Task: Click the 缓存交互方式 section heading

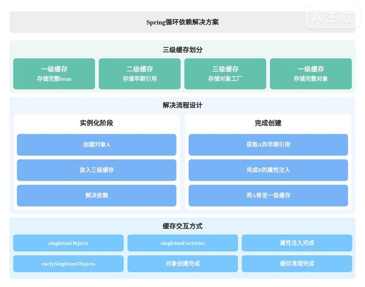Action: tap(182, 226)
